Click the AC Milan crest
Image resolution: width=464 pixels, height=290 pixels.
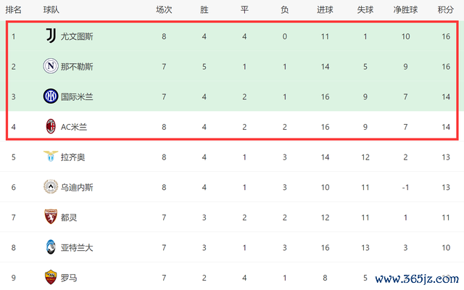(x=51, y=126)
